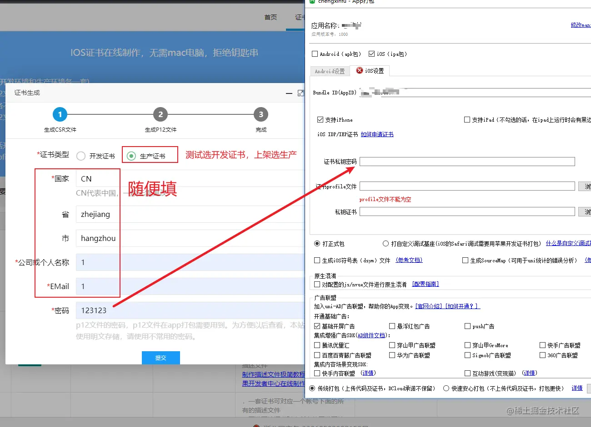Click into the EMail input field
The width and height of the screenshot is (591, 427).
[x=190, y=286]
